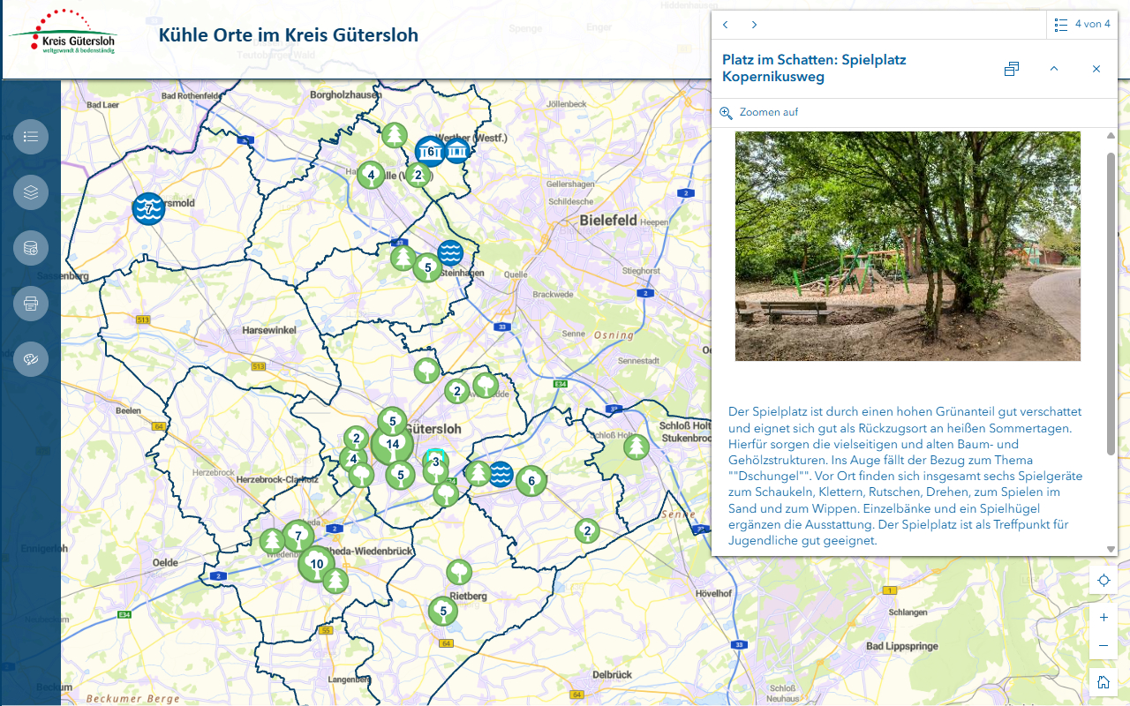Zoom out on the map
1130x706 pixels.
(x=1104, y=646)
